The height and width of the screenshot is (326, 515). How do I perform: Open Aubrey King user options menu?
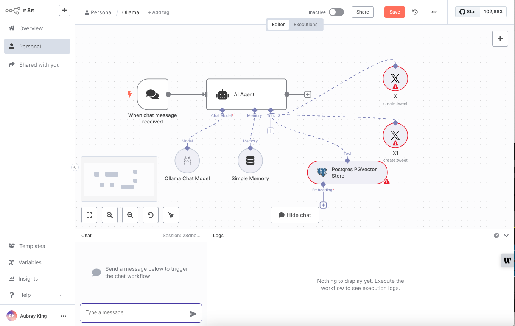coord(64,316)
